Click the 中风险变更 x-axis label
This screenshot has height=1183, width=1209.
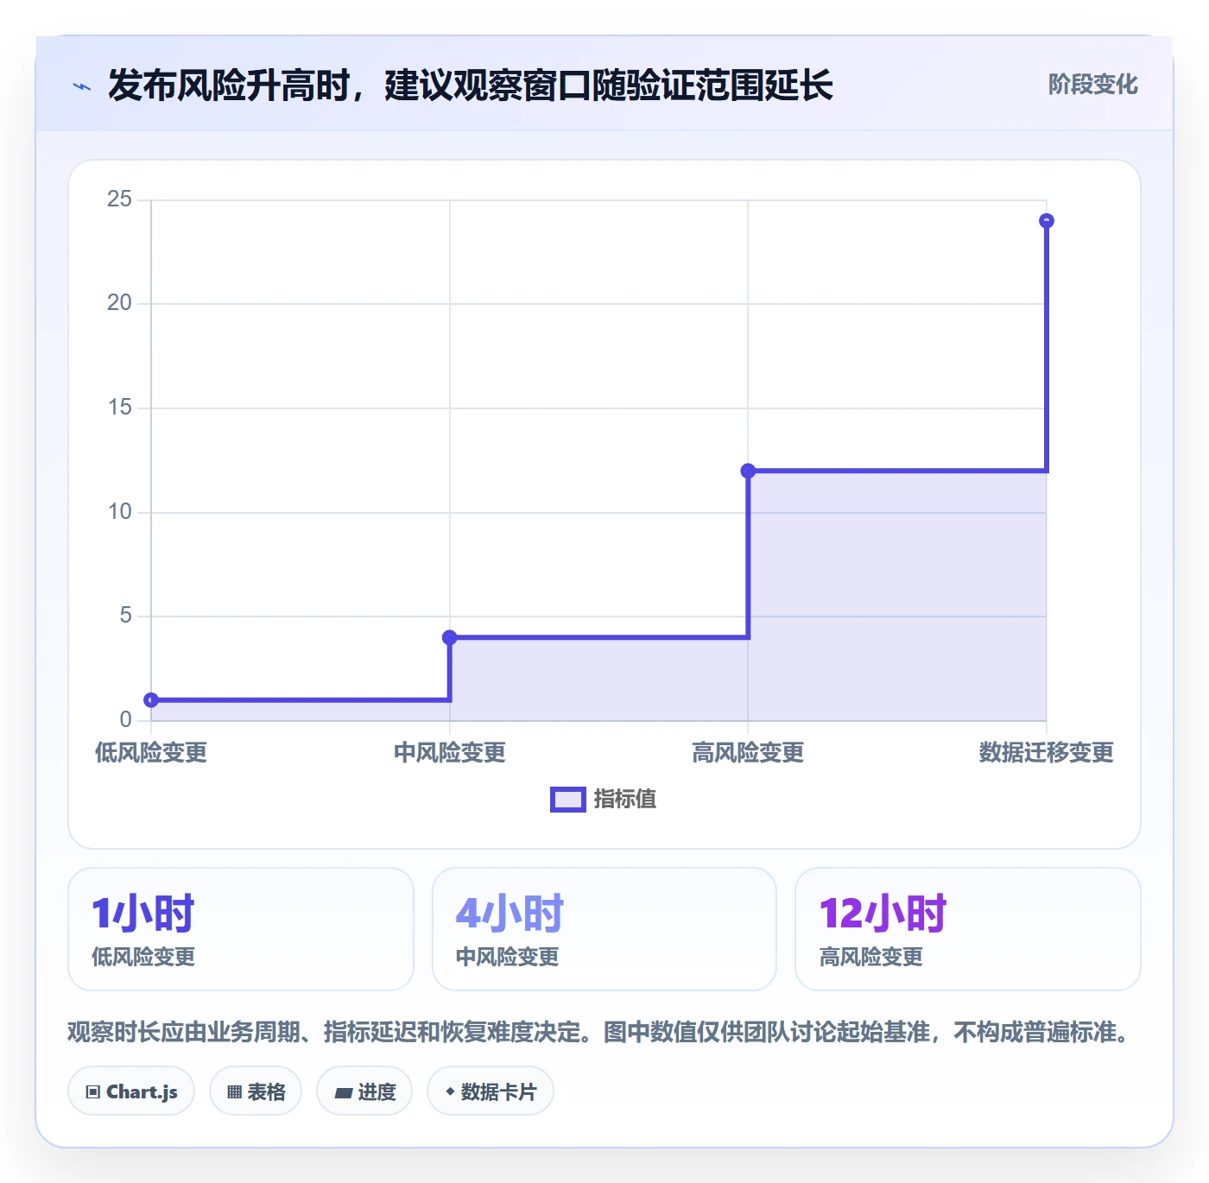[x=449, y=753]
